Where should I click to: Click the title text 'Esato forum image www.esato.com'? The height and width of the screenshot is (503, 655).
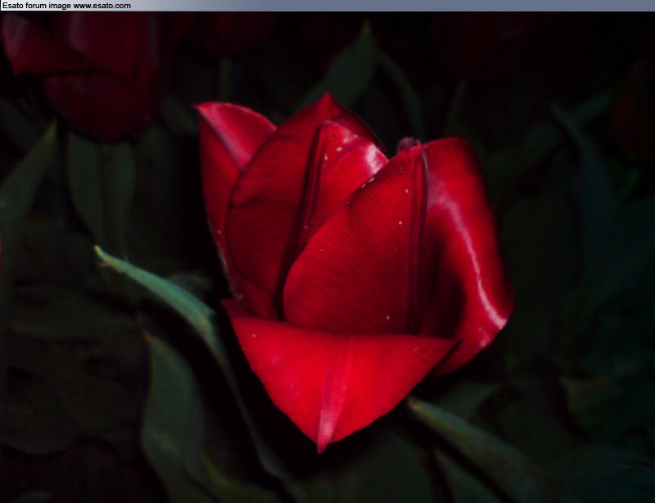[x=66, y=6]
